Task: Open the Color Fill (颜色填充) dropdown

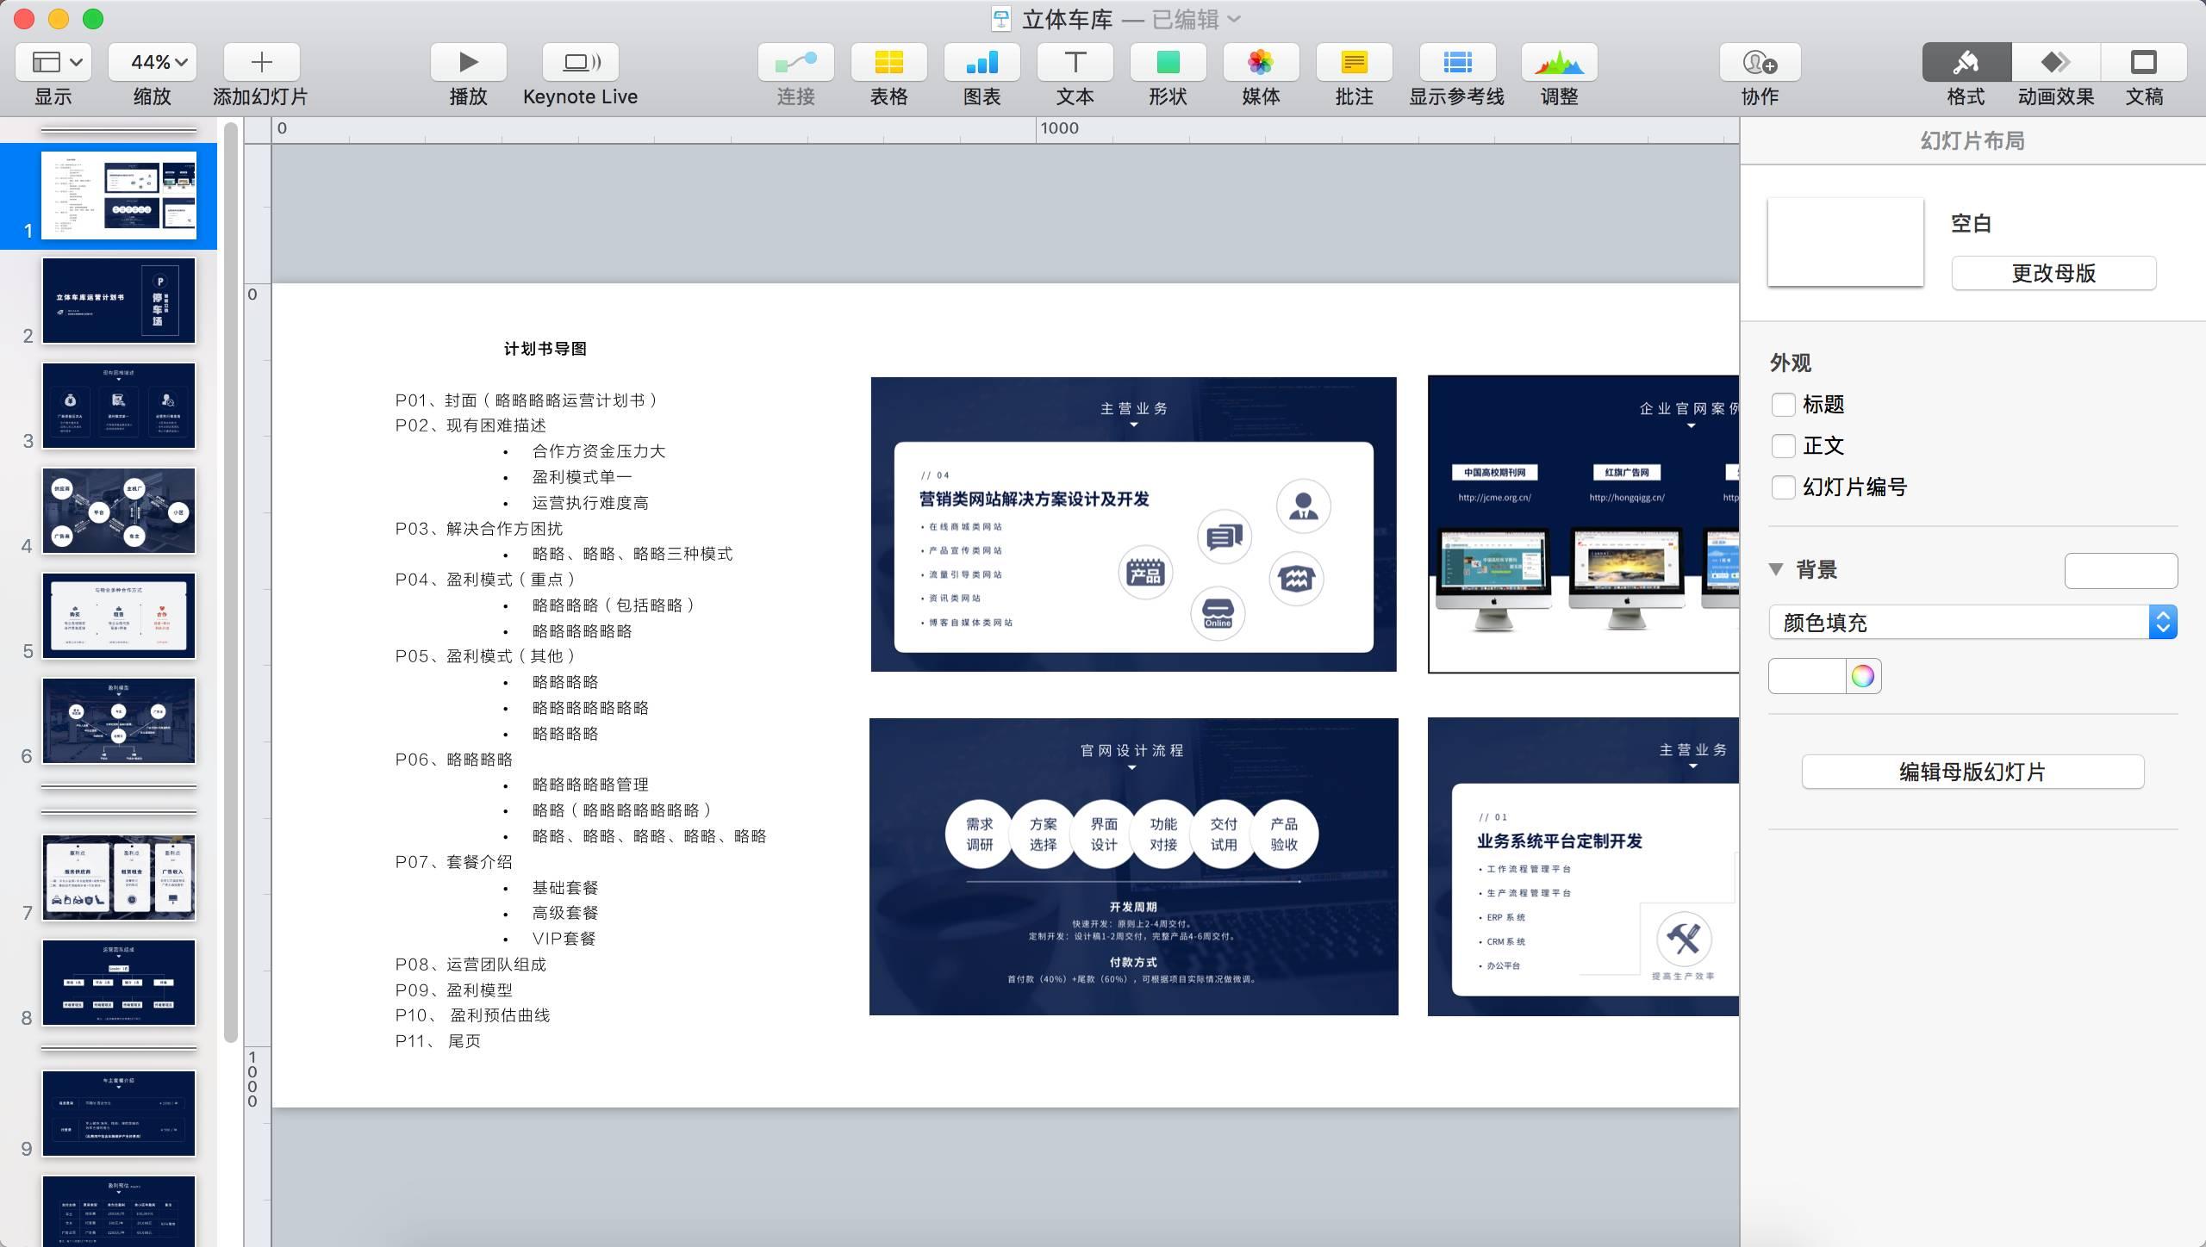Action: coord(1972,622)
